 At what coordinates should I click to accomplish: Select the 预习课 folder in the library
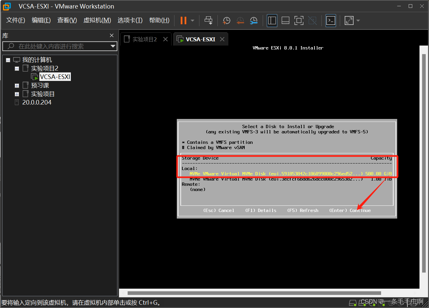pos(40,85)
